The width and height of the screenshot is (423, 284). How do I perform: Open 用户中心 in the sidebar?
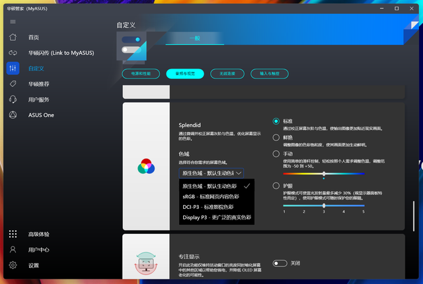click(x=39, y=250)
